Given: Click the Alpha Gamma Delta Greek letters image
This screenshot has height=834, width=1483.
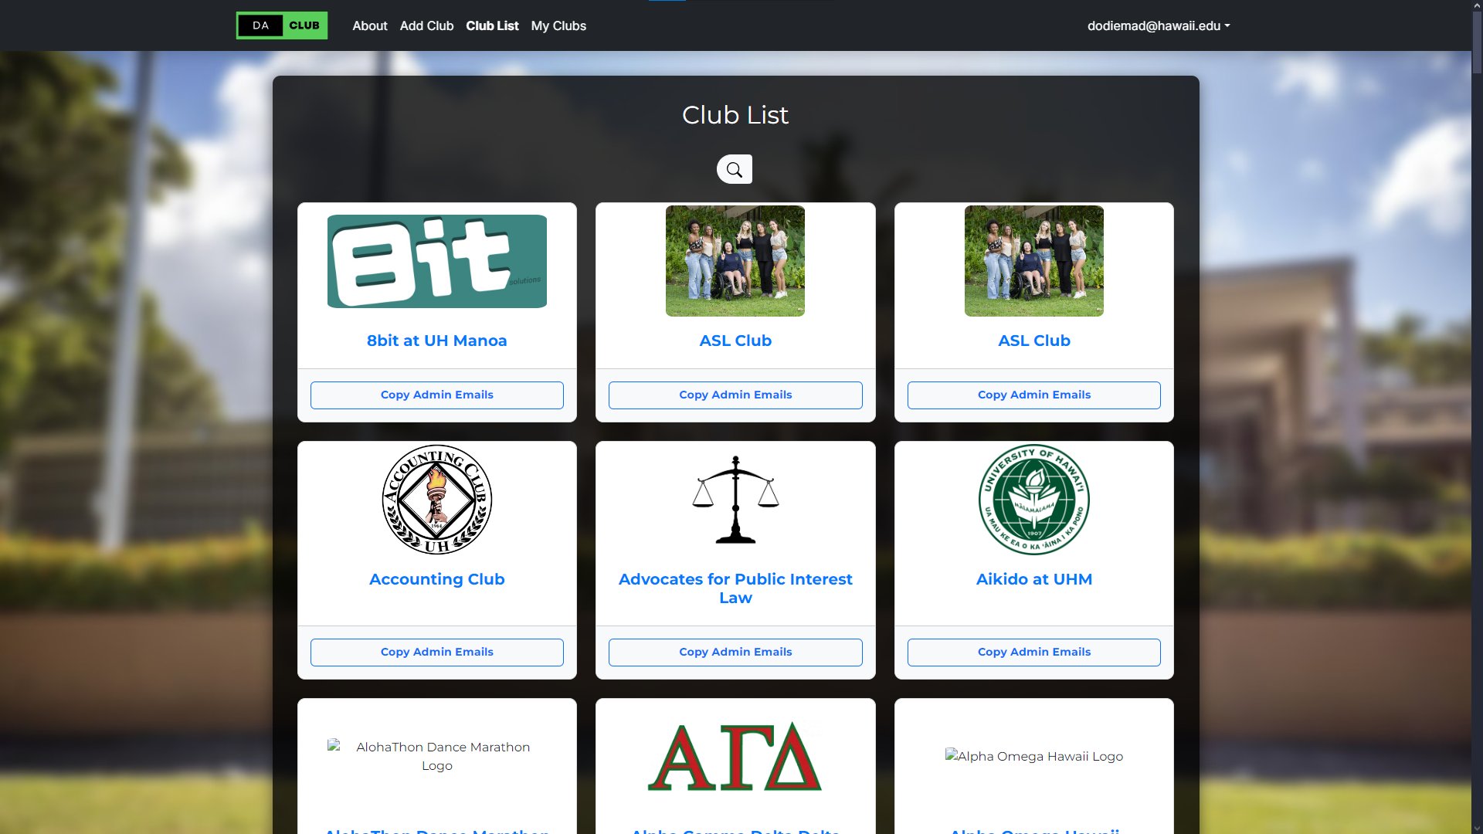Looking at the screenshot, I should tap(735, 757).
